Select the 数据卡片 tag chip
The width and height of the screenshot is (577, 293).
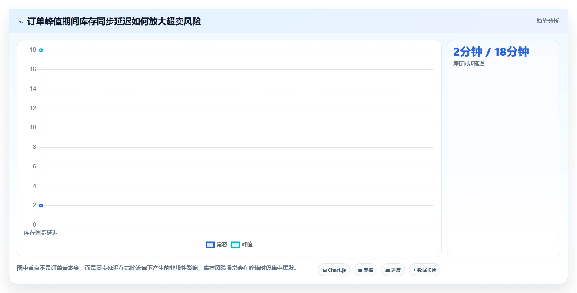(x=424, y=270)
